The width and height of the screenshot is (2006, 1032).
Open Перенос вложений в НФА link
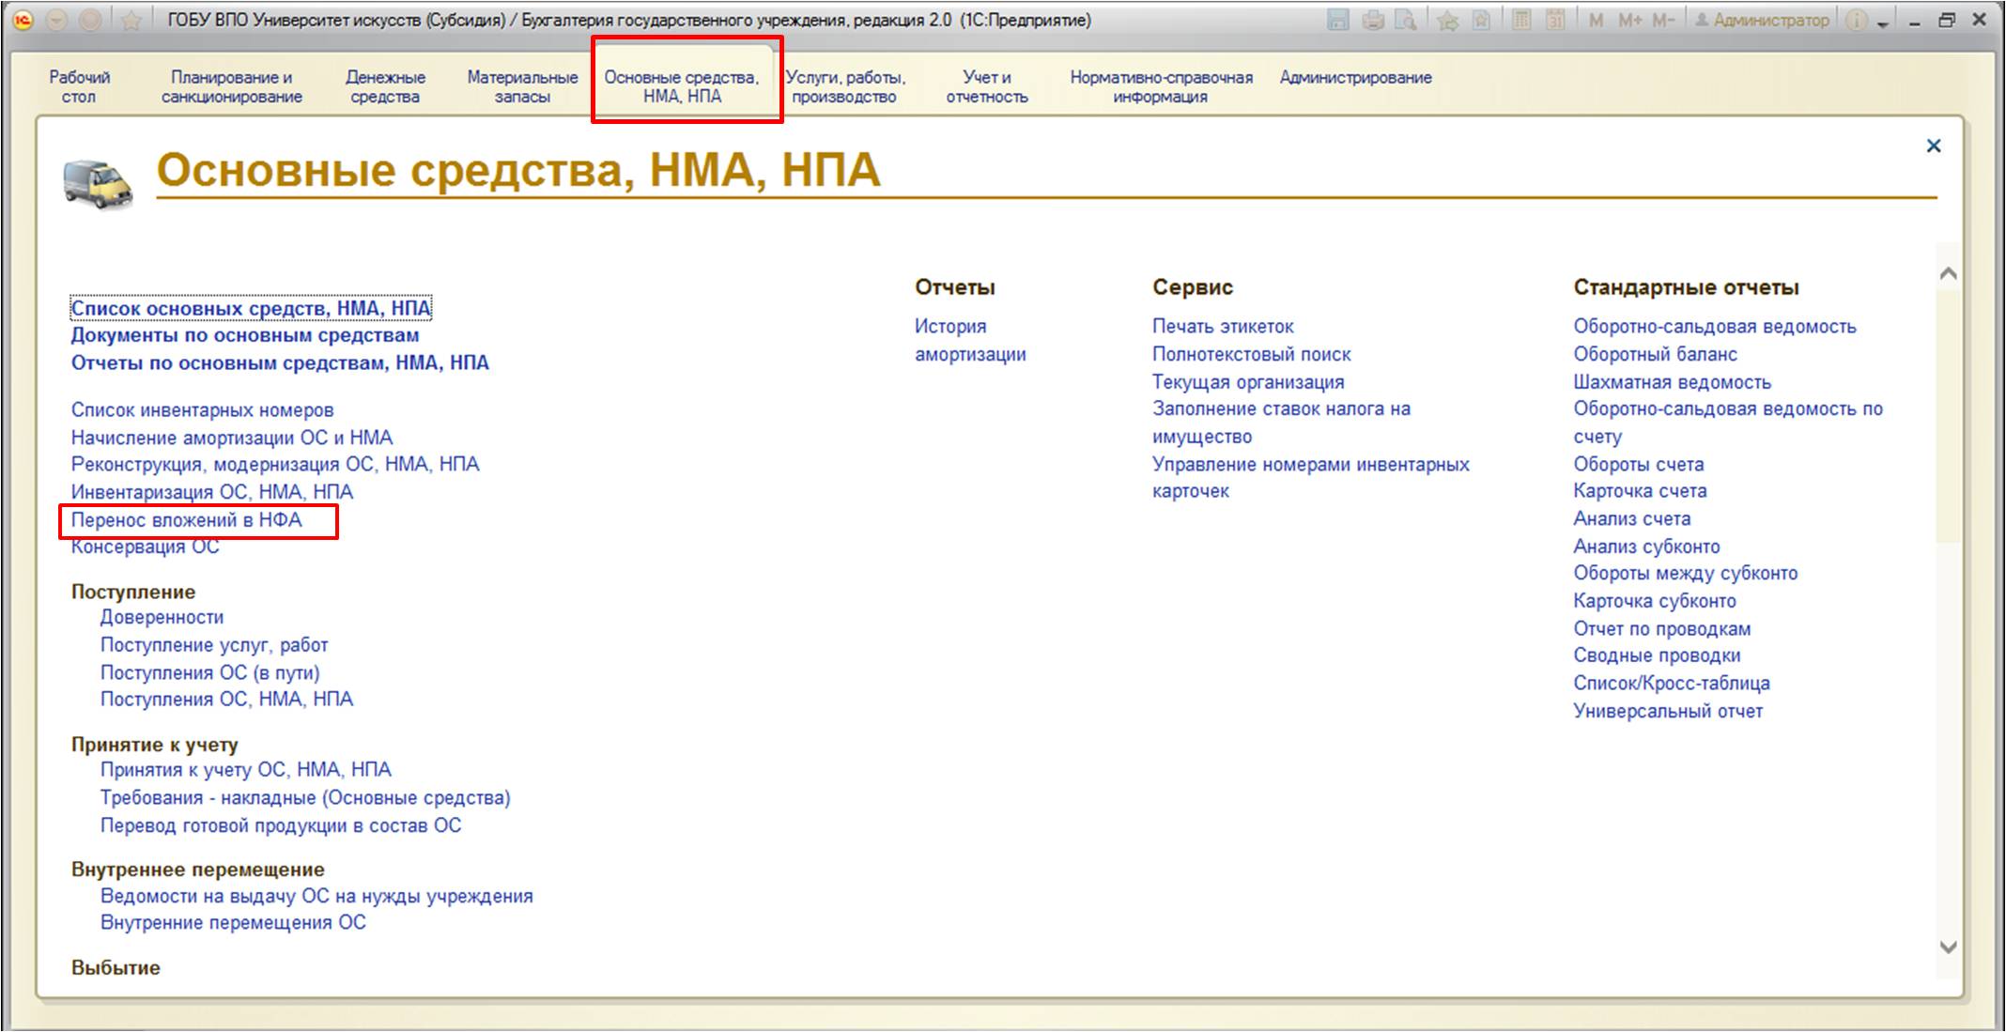point(187,519)
